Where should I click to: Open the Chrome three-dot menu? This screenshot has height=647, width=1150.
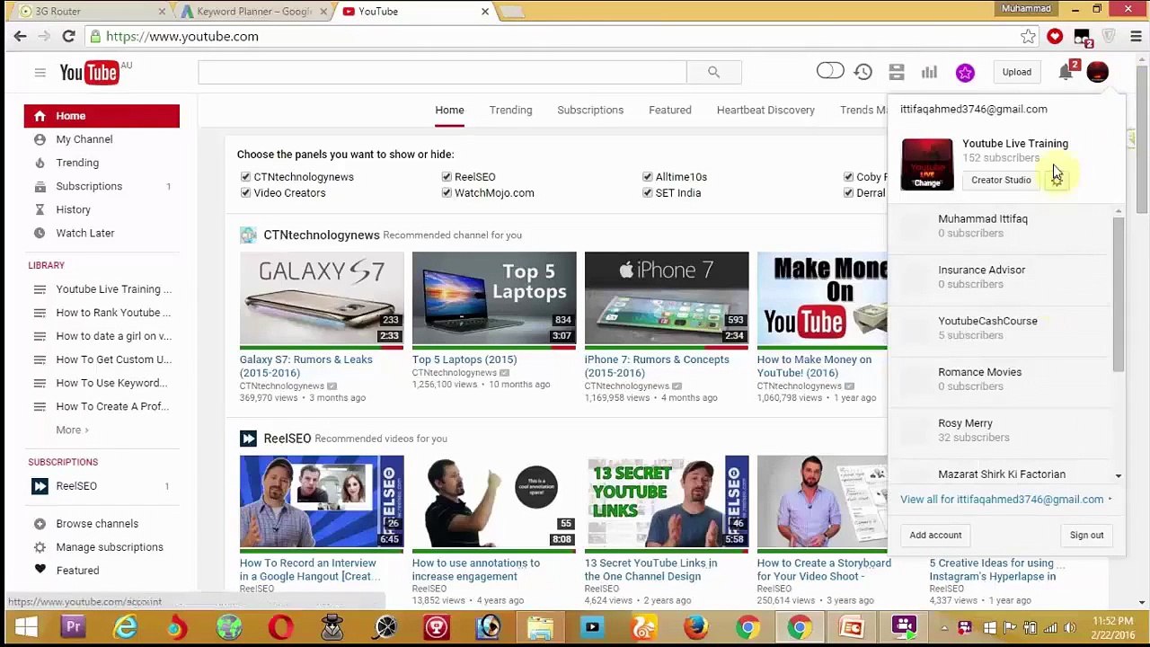pos(1136,36)
